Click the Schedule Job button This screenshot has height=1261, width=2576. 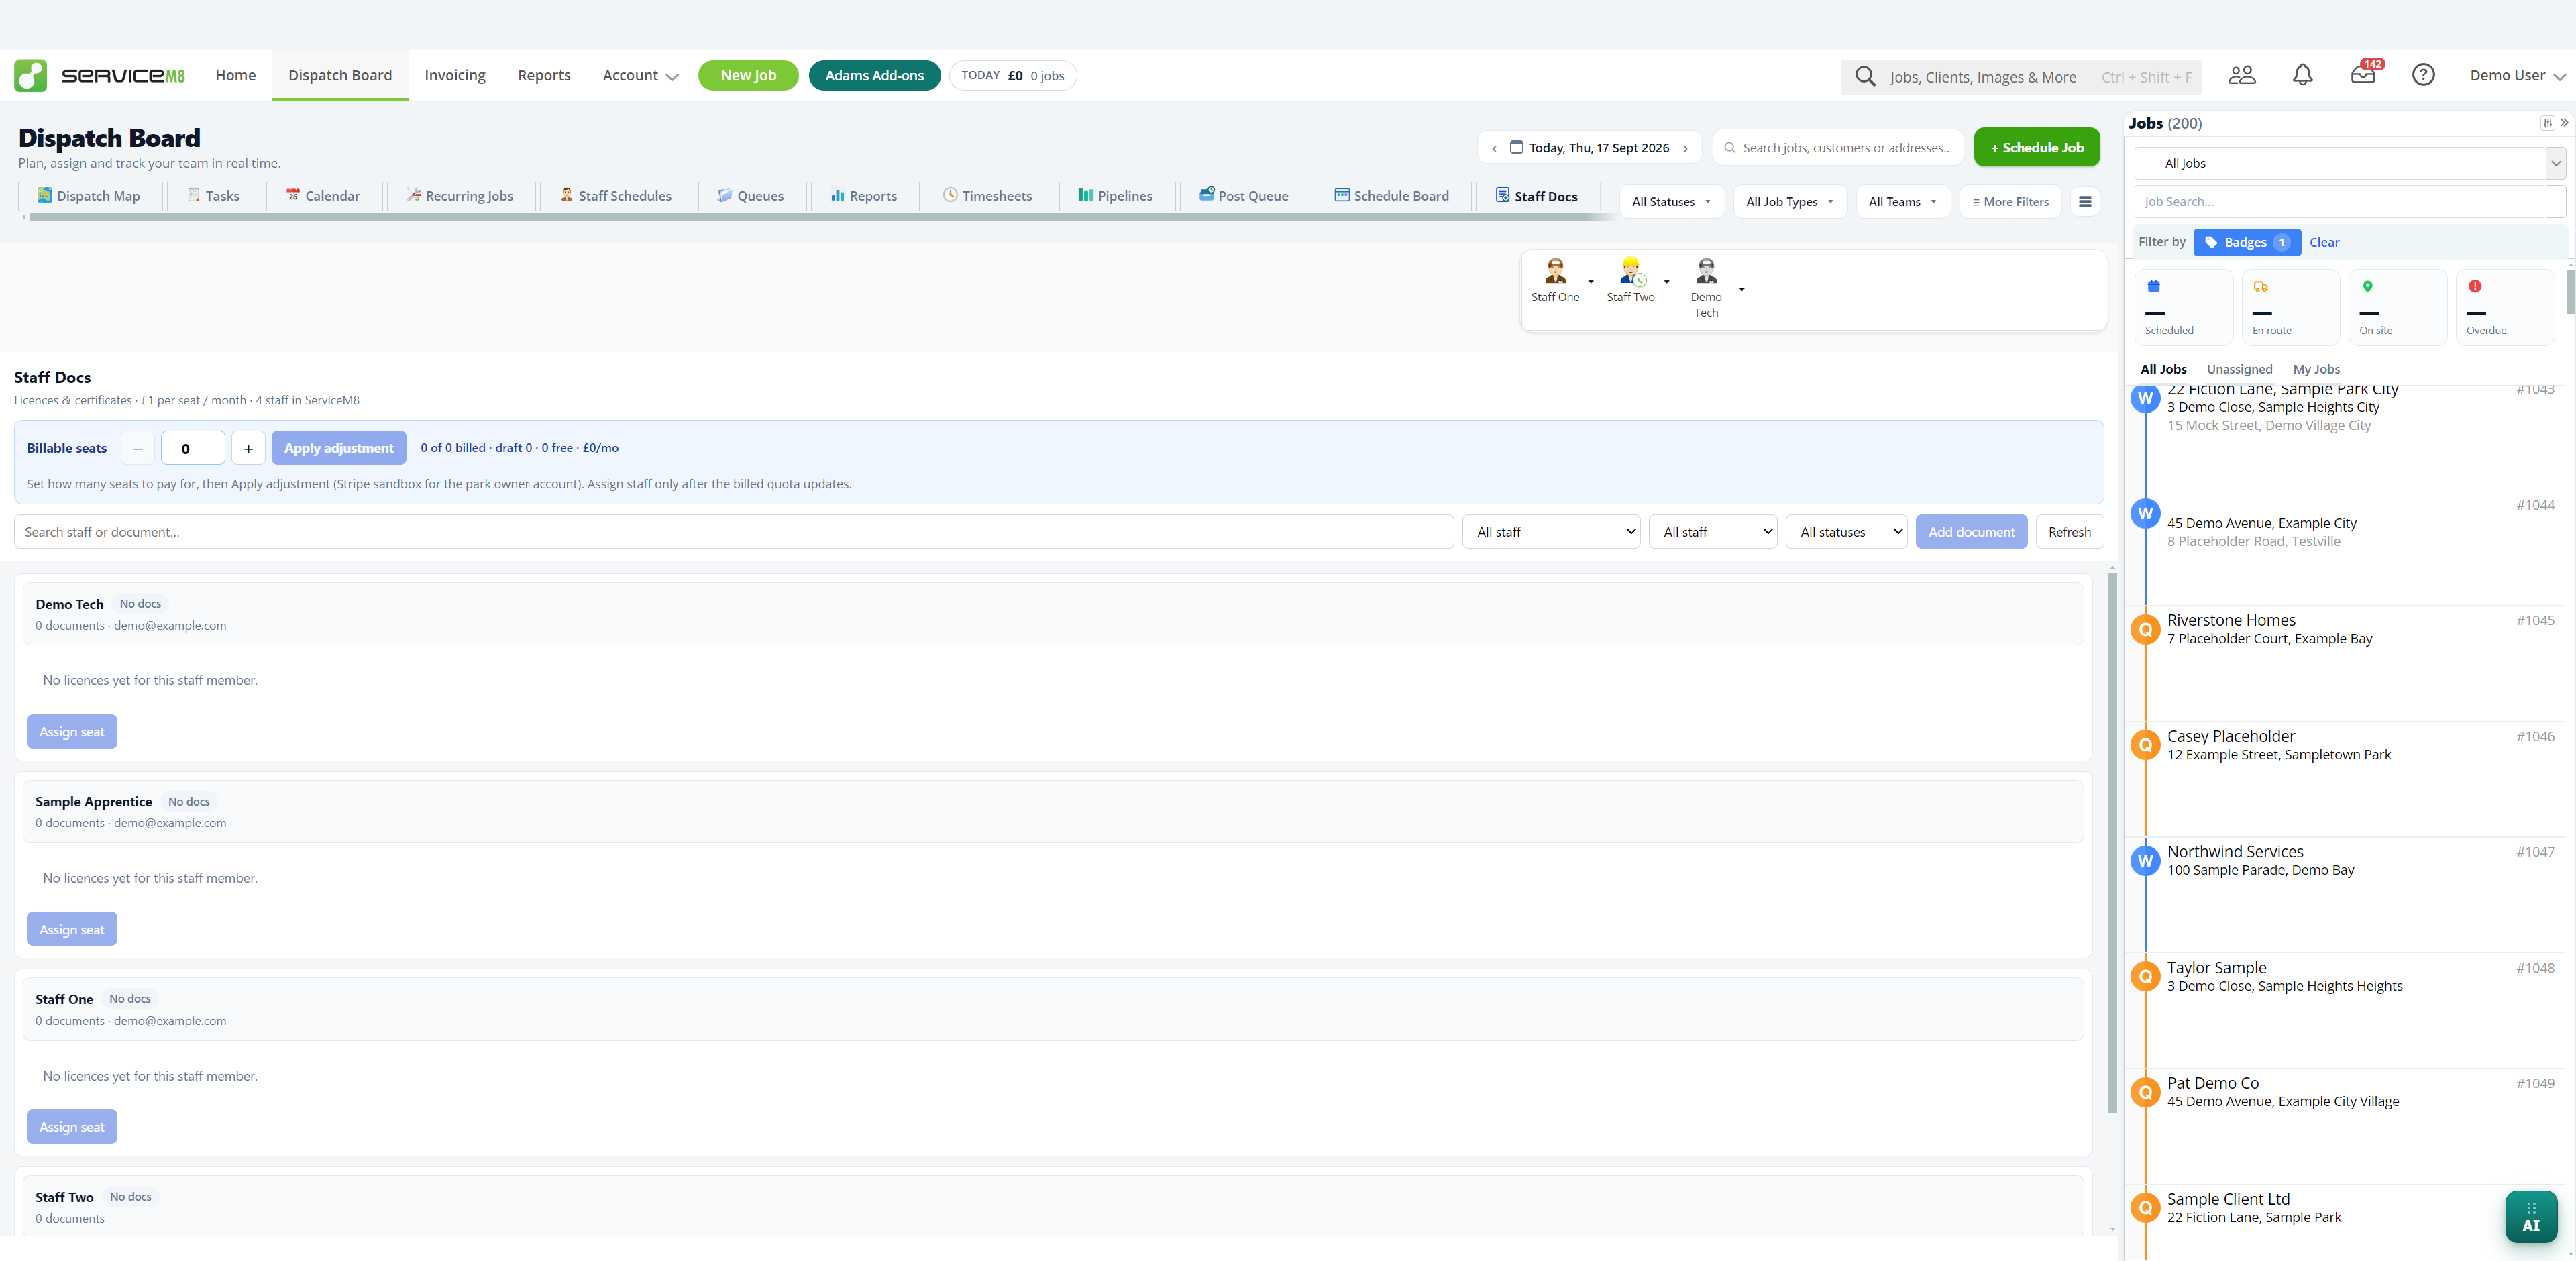(x=2036, y=148)
